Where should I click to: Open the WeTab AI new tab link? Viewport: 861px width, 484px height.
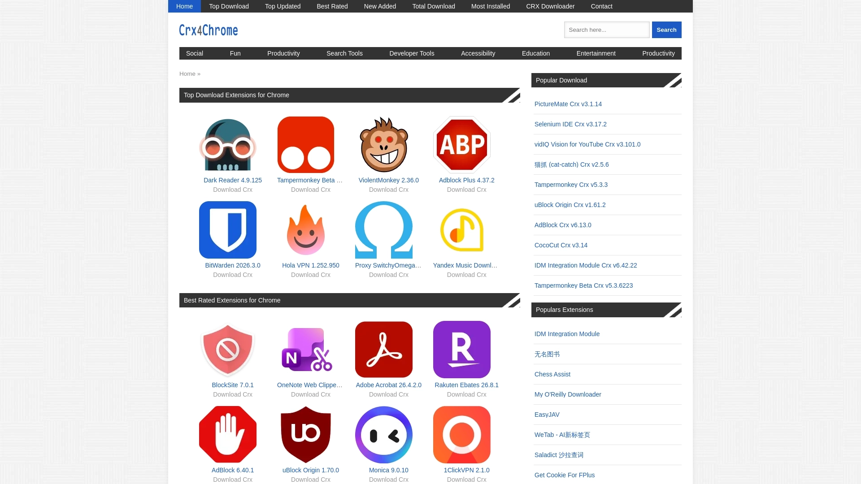(x=562, y=435)
